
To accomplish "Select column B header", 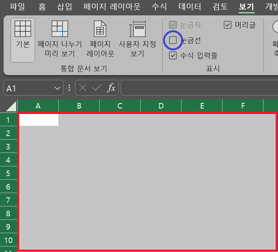I will click(79, 106).
